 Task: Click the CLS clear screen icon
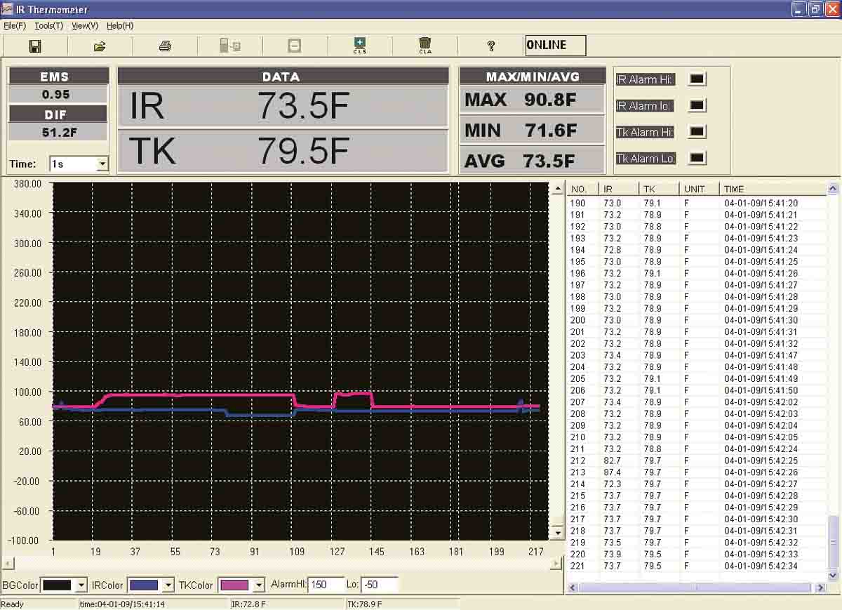click(360, 46)
